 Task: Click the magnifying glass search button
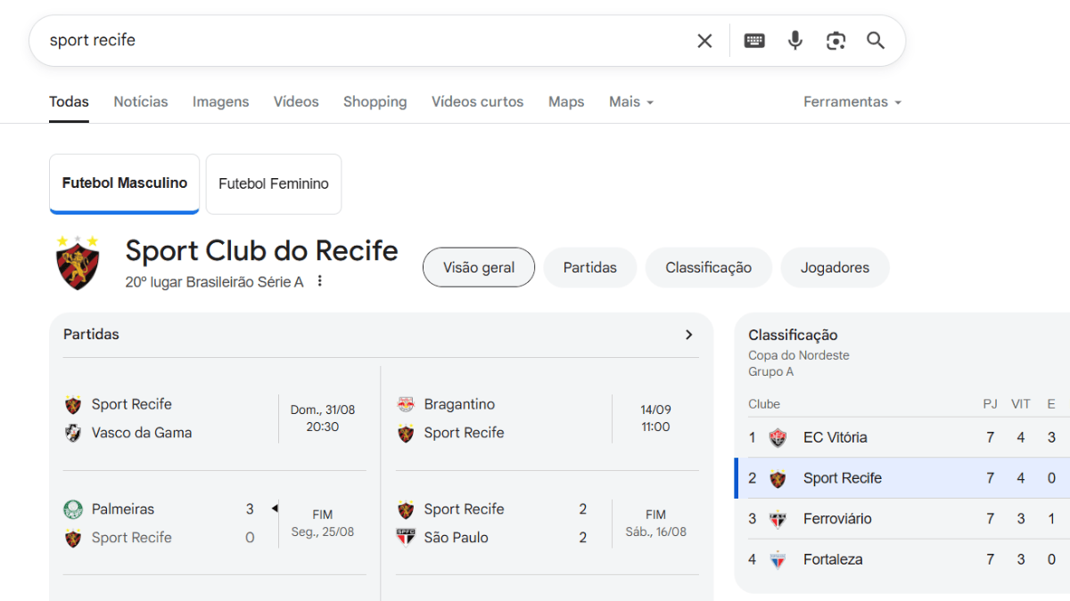pyautogui.click(x=876, y=41)
